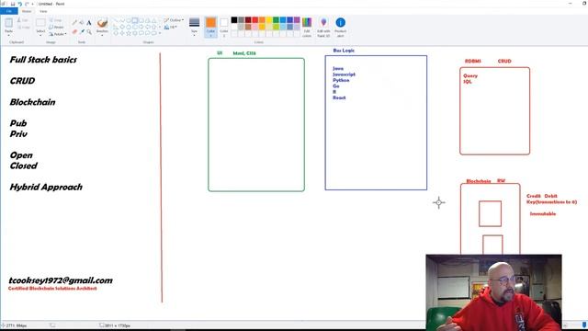588x331 pixels.
Task: Click the Paste clipboard icon
Action: pos(8,23)
